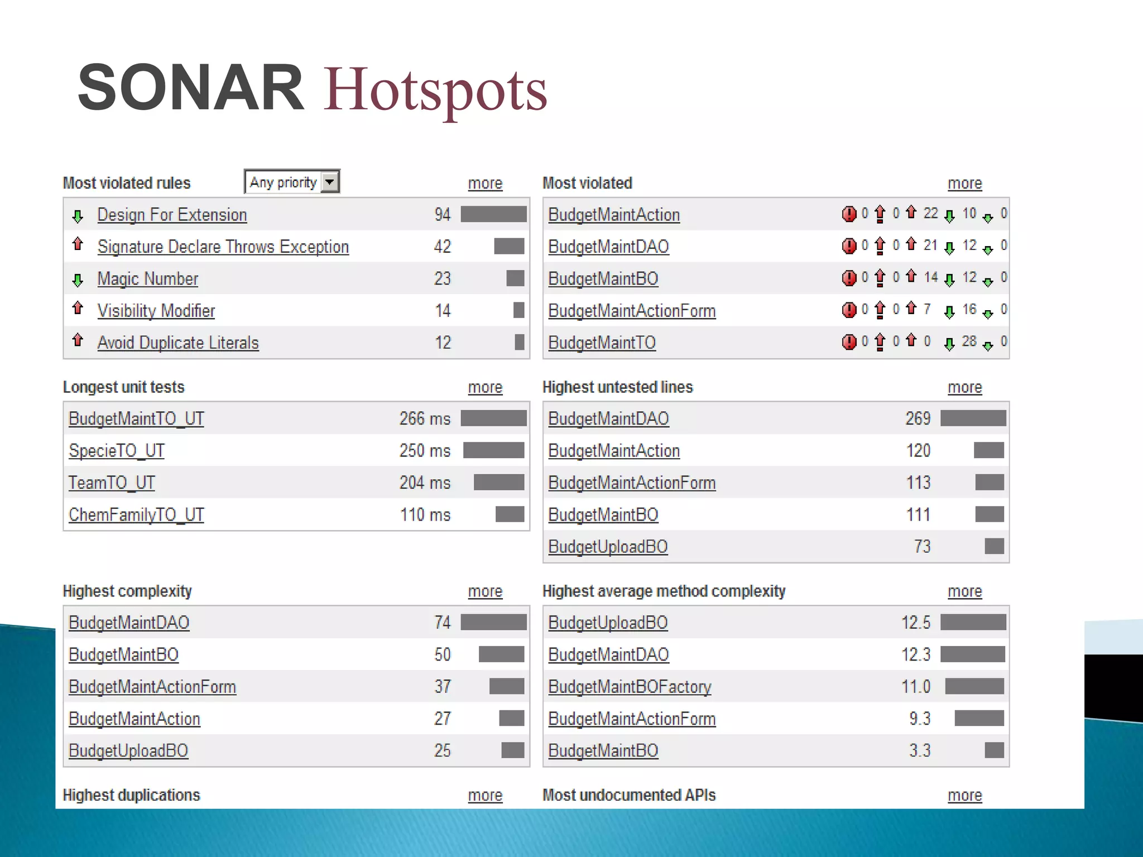Viewport: 1143px width, 857px height.
Task: Open BudgetMaintTO in Most violated list
Action: pos(602,343)
